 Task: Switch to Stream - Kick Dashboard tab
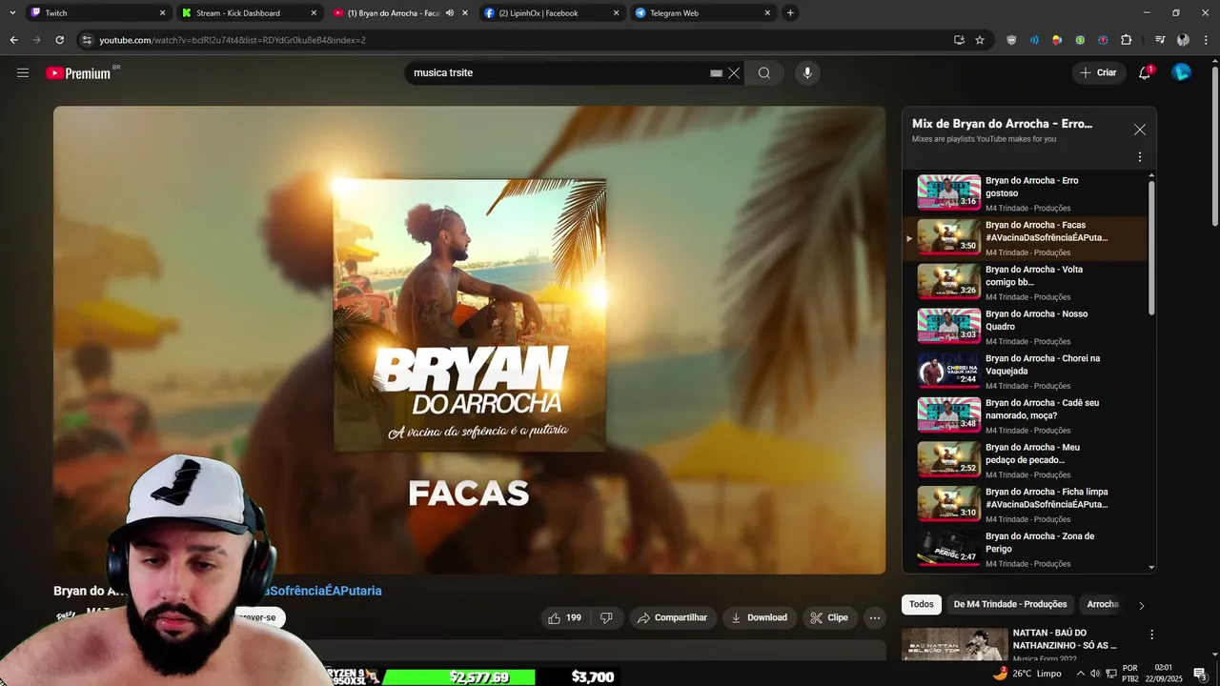(249, 13)
